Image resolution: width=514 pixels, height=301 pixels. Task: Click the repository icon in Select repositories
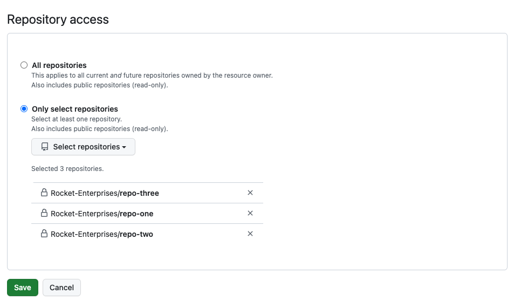pos(45,147)
